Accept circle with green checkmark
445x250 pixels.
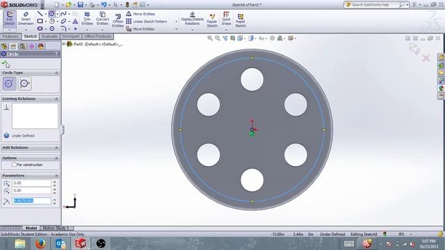[4, 62]
